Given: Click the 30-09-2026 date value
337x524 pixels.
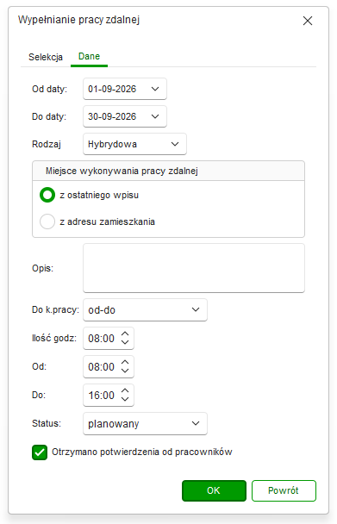Looking at the screenshot, I should (112, 116).
